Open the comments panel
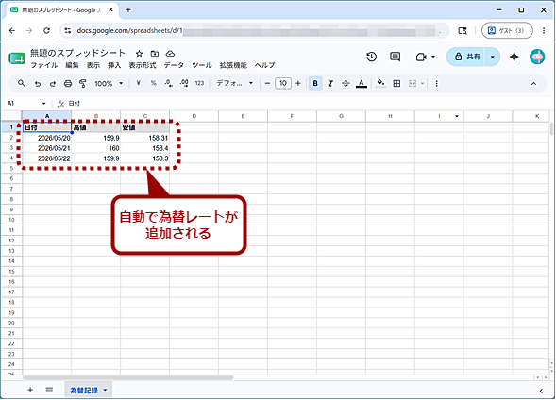The width and height of the screenshot is (556, 400). coord(395,57)
